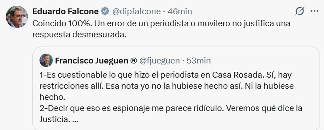Click Eduardo Falcone's profile picture
The height and width of the screenshot is (130, 324).
17,17
